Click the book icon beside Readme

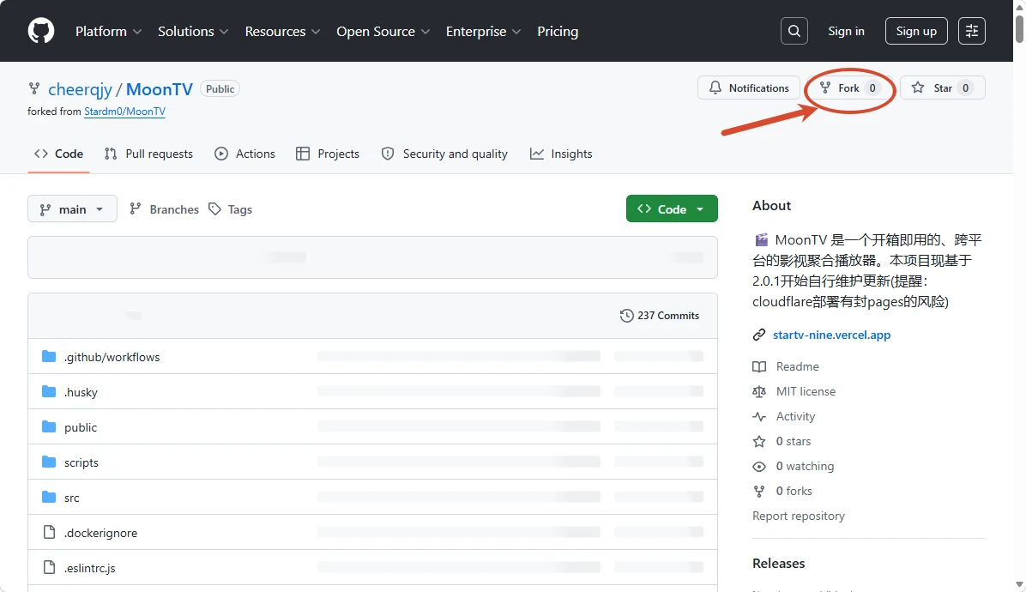pos(759,366)
